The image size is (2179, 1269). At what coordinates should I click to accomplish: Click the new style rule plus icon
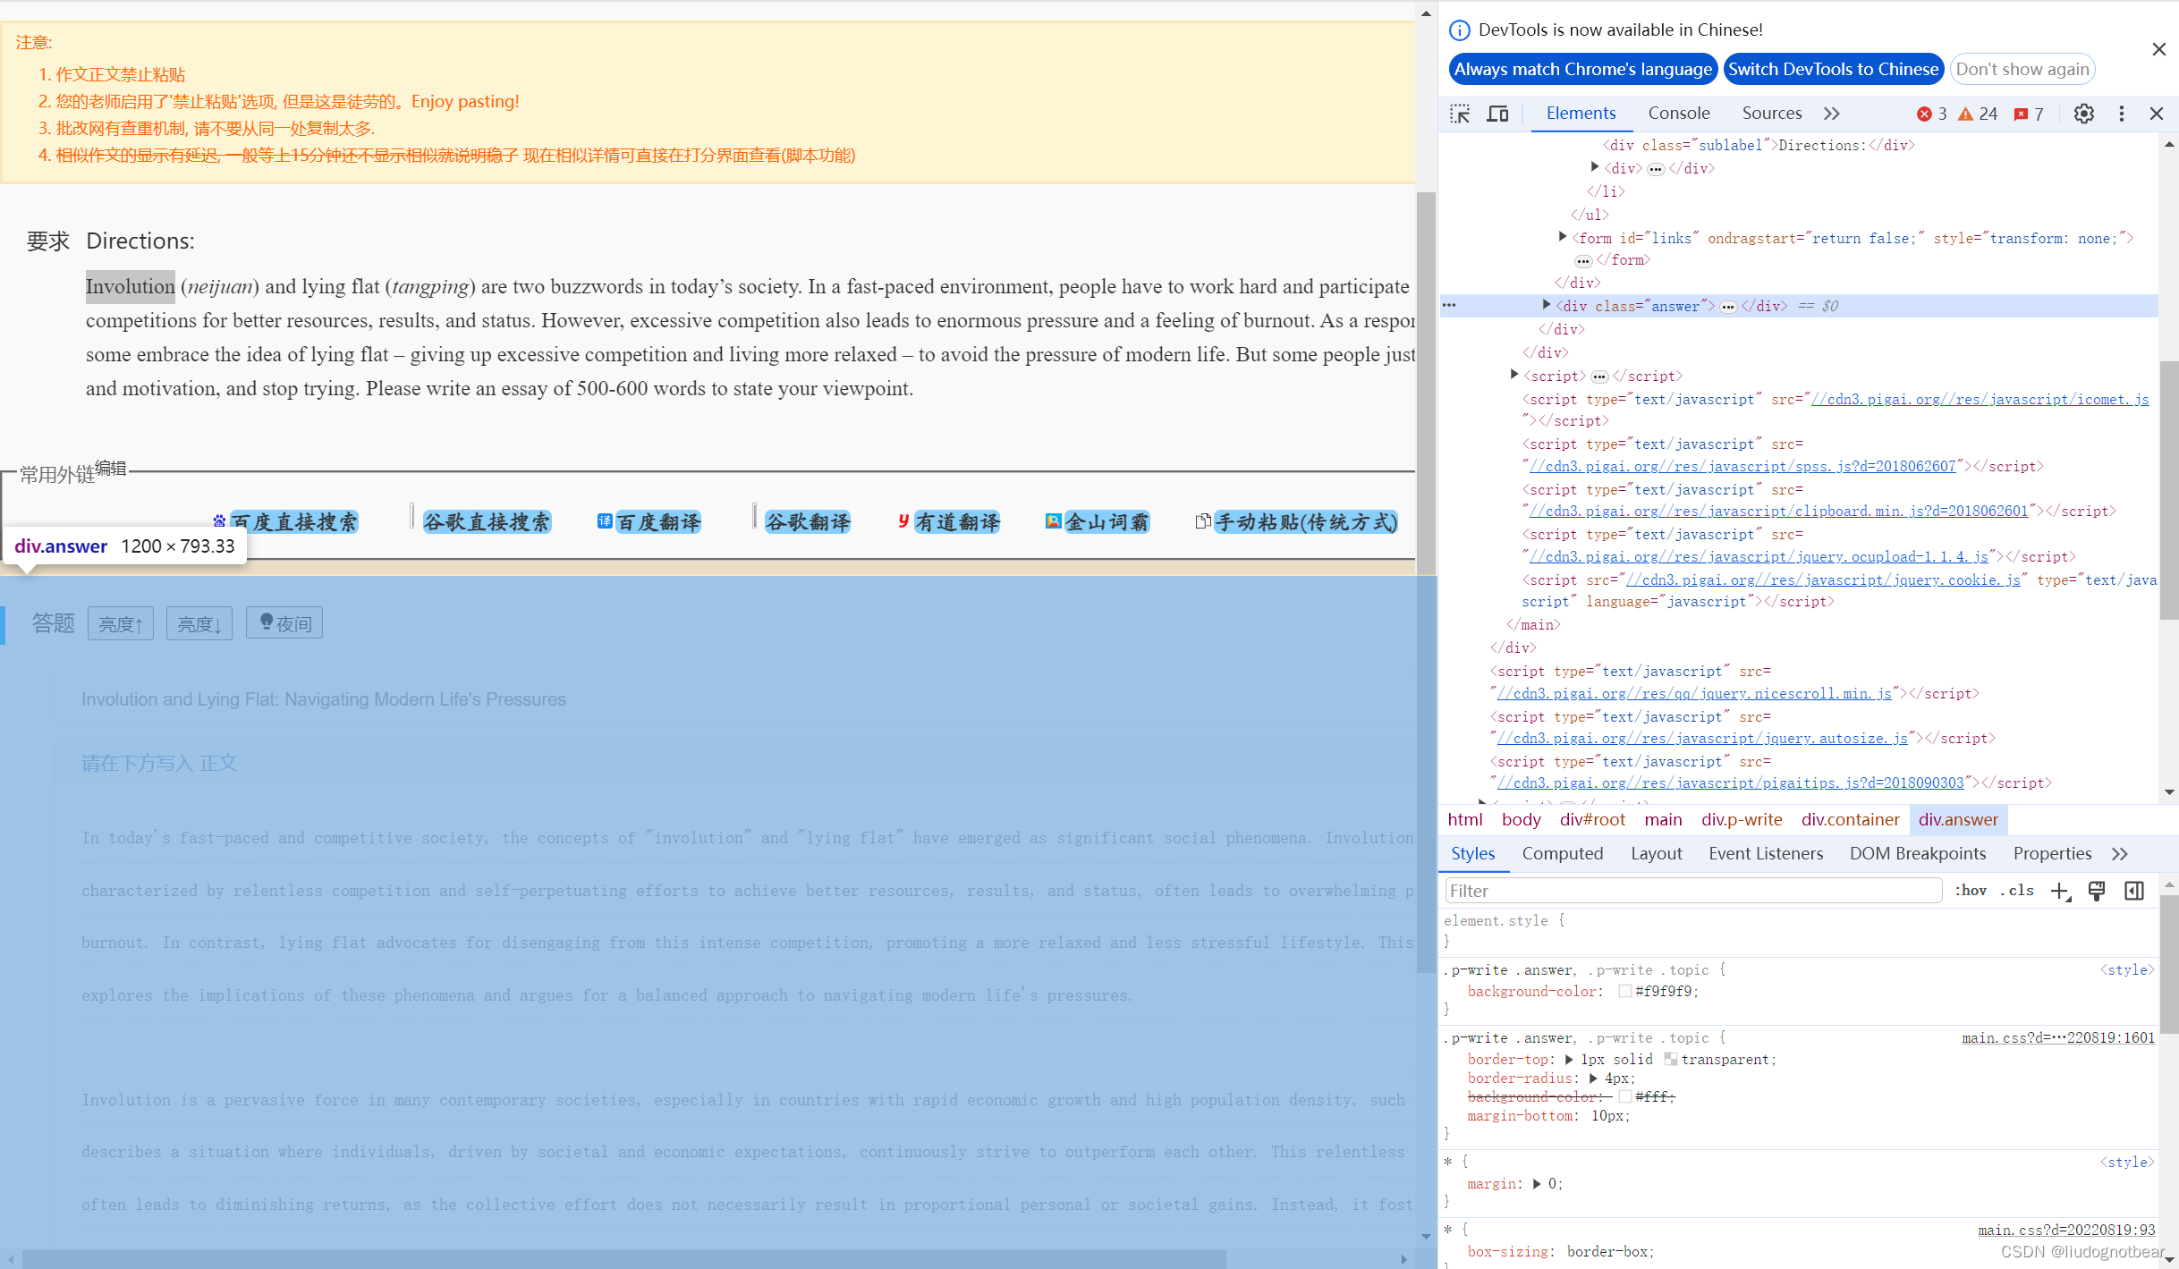(2060, 891)
